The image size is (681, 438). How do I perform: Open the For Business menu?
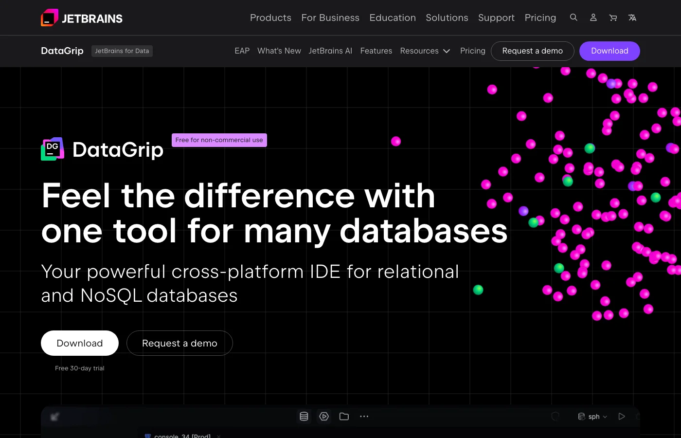pos(330,18)
